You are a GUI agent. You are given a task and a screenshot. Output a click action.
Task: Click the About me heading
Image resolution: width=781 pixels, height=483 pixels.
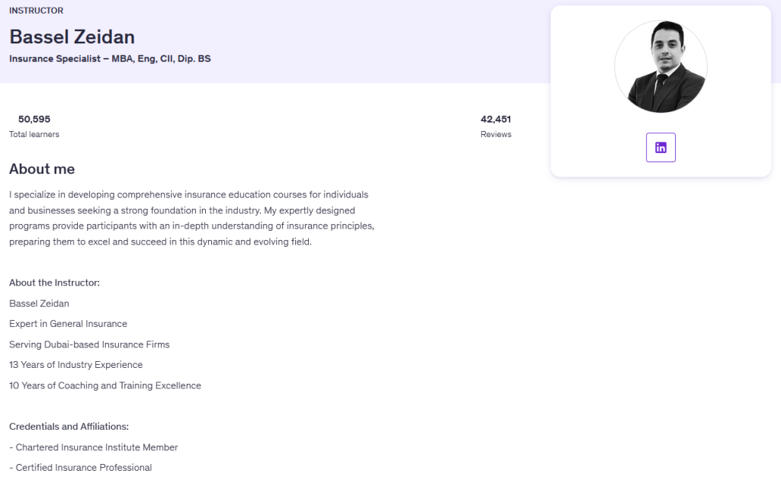point(42,169)
